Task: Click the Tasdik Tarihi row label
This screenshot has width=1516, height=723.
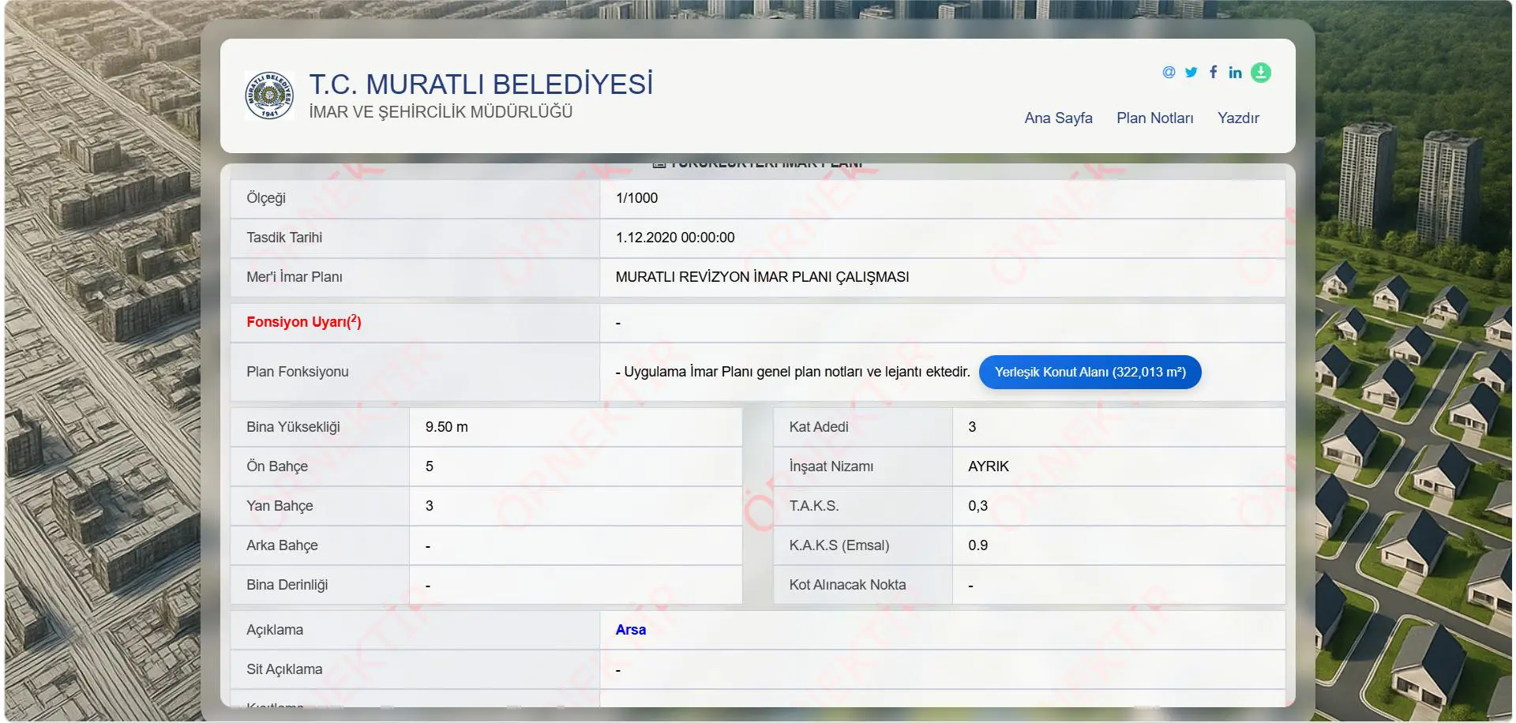Action: tap(284, 238)
